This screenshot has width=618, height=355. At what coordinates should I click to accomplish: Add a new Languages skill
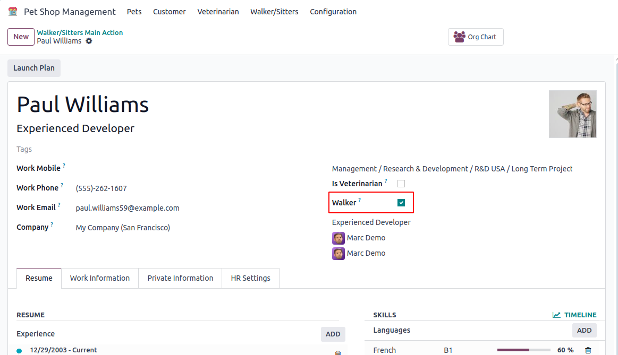pyautogui.click(x=584, y=331)
